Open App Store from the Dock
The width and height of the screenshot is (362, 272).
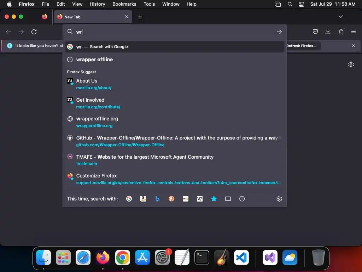click(x=142, y=257)
